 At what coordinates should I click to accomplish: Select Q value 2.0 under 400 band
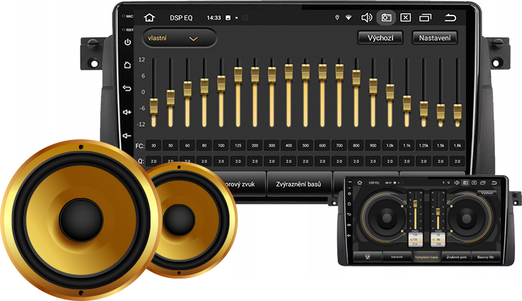tap(288, 161)
